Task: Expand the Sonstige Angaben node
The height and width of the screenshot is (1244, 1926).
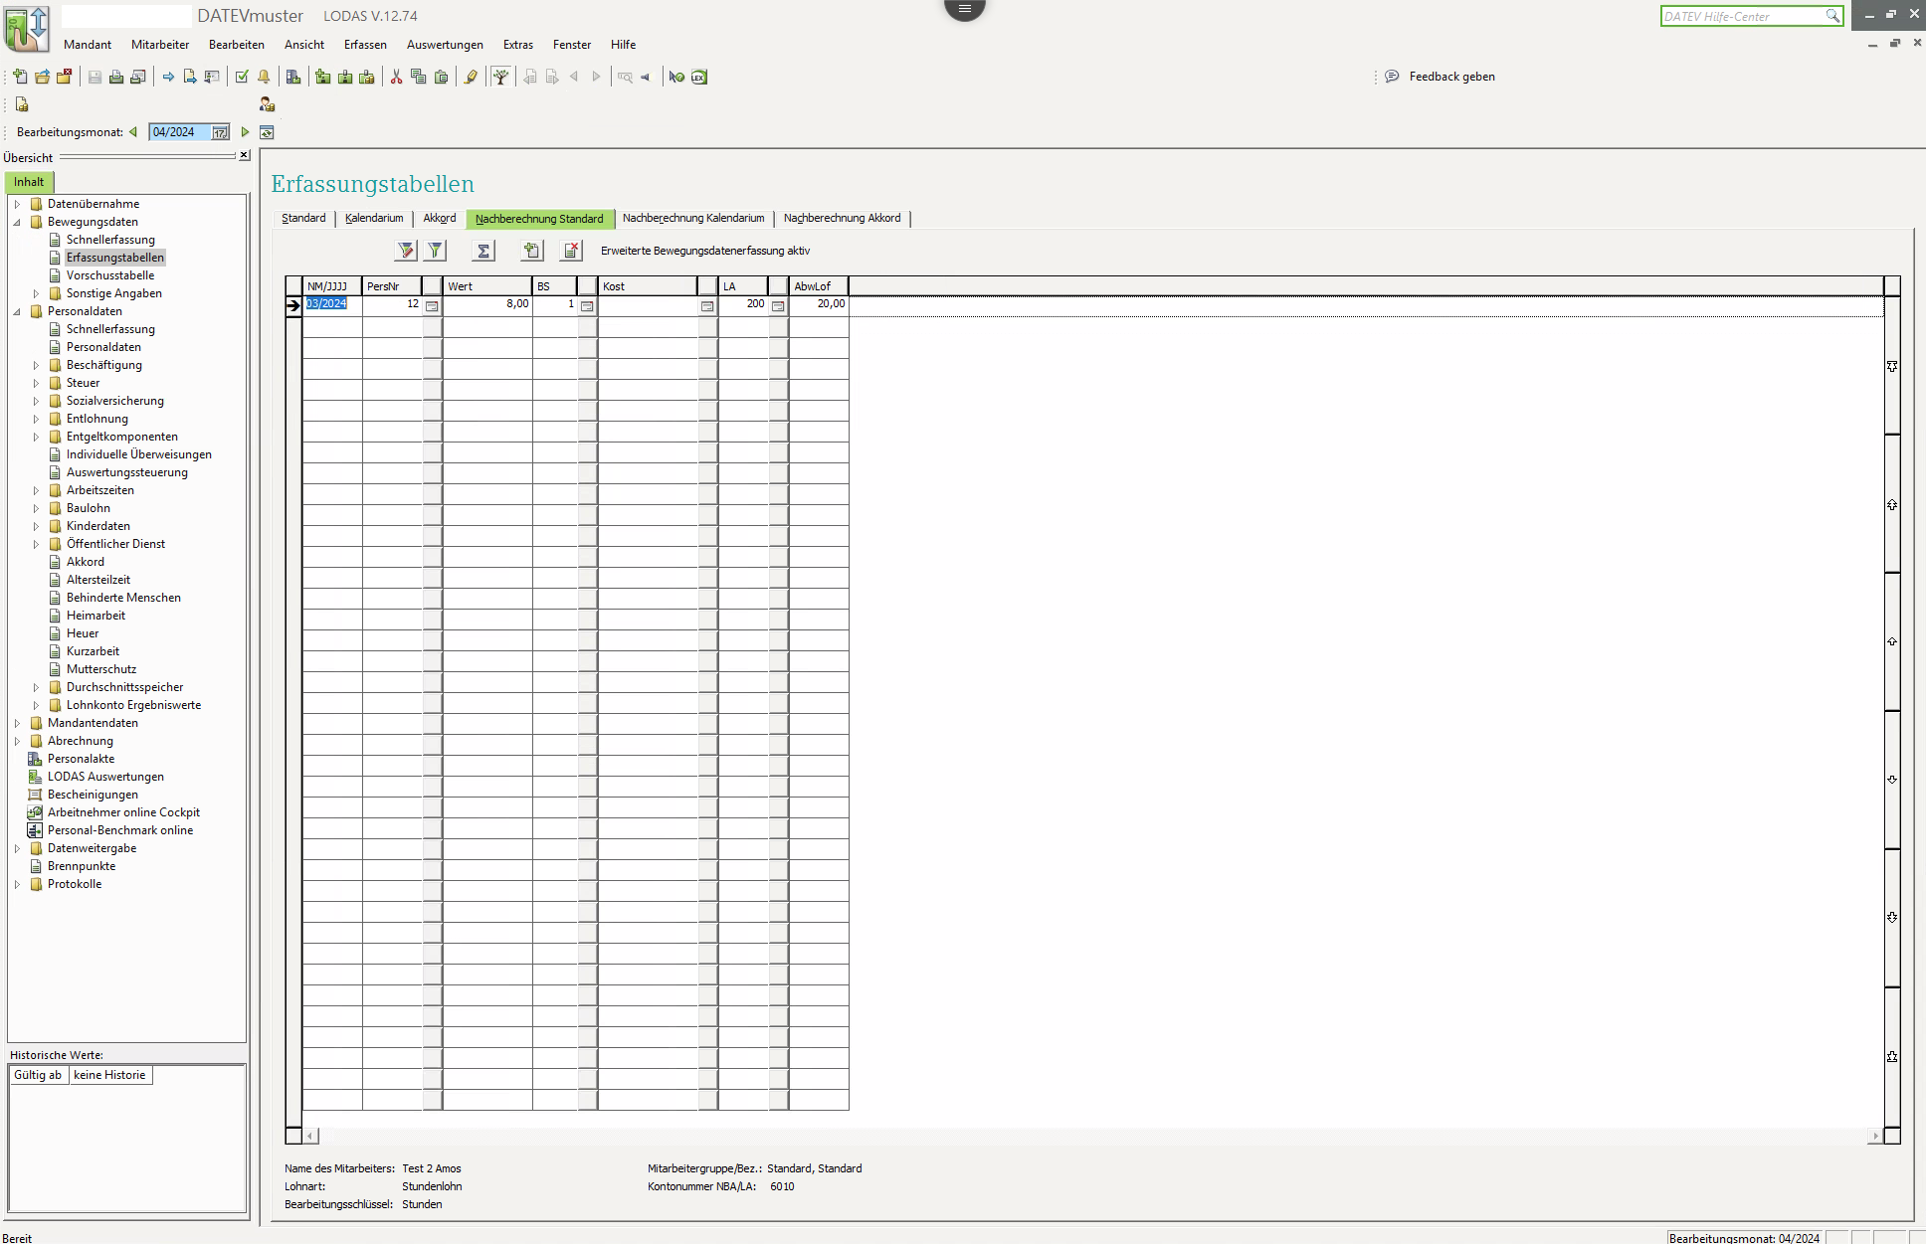Action: [x=36, y=293]
